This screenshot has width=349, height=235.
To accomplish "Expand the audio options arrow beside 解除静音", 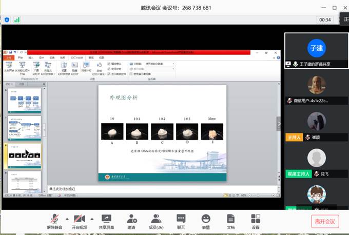I will tap(66, 218).
